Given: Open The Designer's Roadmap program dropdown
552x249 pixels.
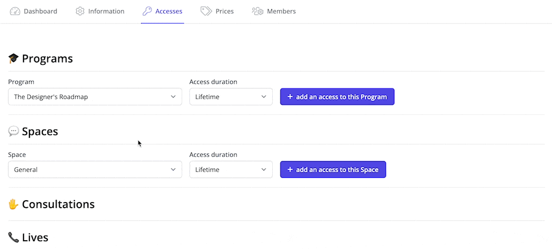Looking at the screenshot, I should click(95, 97).
